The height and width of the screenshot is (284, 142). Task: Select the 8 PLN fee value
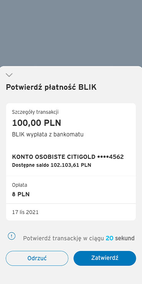21,194
